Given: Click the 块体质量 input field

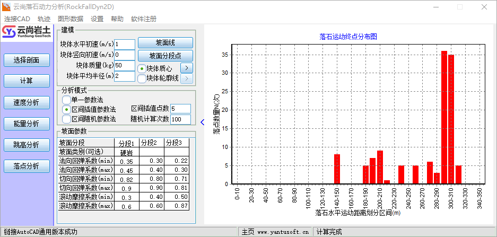Looking at the screenshot, I should click(125, 65).
